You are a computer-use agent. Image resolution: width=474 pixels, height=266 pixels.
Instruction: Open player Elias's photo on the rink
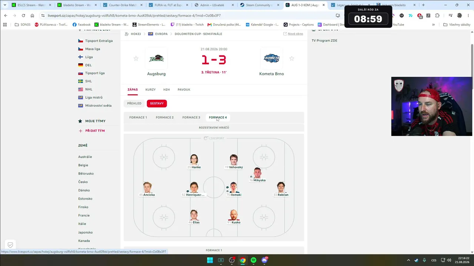coord(194,215)
